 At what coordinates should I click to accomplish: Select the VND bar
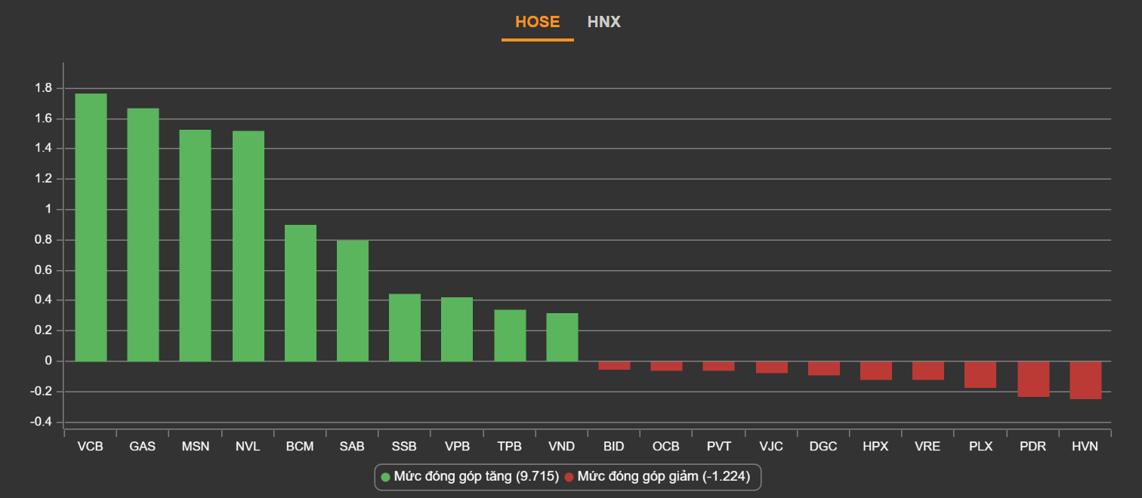(x=562, y=337)
